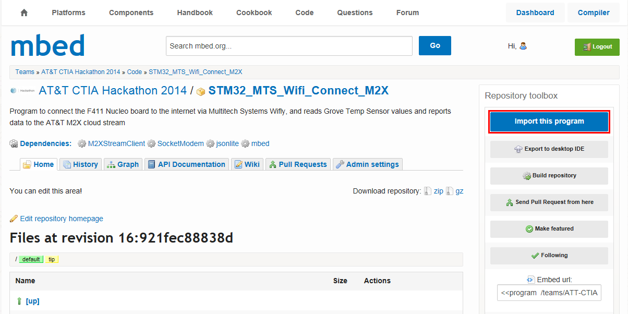Click the green up arrow icon
The width and height of the screenshot is (628, 314).
[19, 301]
